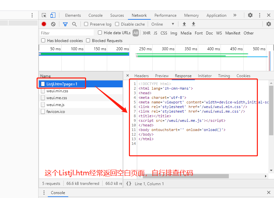Switch to the Console tab

coord(95,15)
